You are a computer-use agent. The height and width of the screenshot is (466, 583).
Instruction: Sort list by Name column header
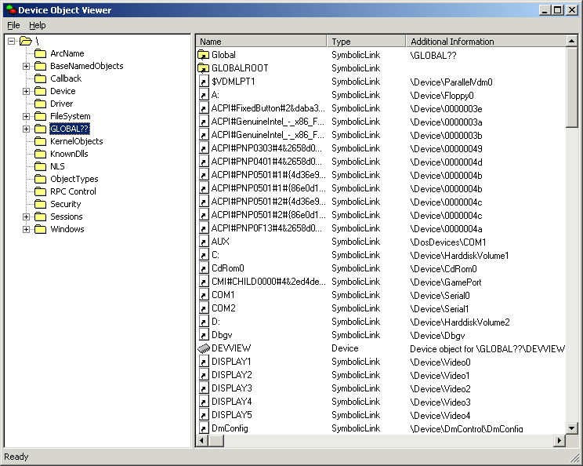click(x=260, y=42)
